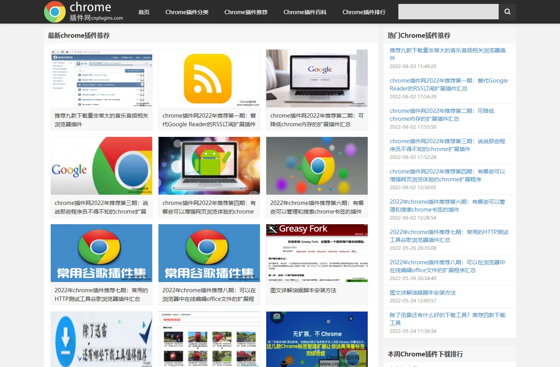The height and width of the screenshot is (367, 560).
Task: Open card title 推荐第六期 管理和搜索chrome书签
Action: pyautogui.click(x=317, y=207)
